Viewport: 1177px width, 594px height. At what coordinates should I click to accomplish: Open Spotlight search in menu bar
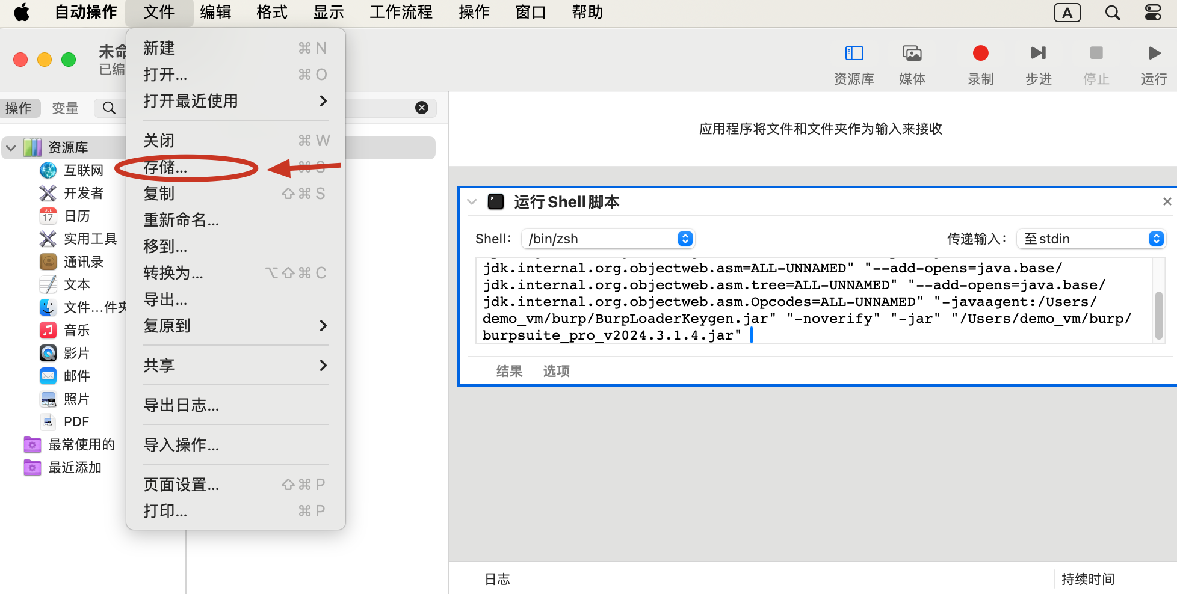click(x=1113, y=13)
